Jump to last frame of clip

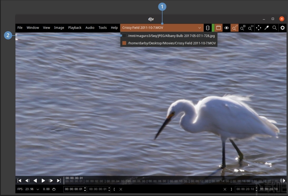59,180
